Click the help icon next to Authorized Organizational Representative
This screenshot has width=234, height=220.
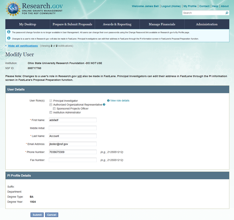pos(104,105)
